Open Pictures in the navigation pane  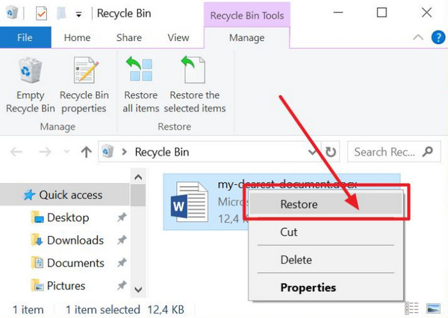coord(66,285)
